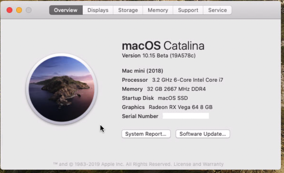Click the Radeon RX Vega 64 8 GB value
The image size is (284, 173).
click(181, 107)
